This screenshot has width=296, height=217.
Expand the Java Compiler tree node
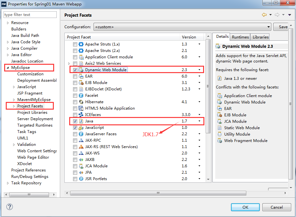tap(8, 48)
